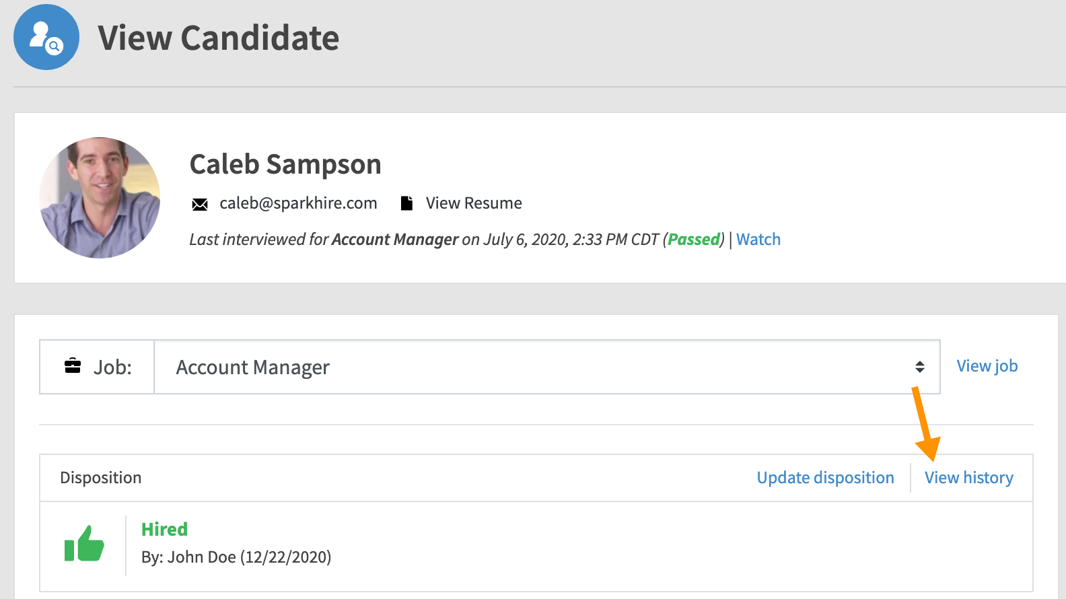Click the briefcase icon beside Job
This screenshot has width=1066, height=599.
click(73, 366)
